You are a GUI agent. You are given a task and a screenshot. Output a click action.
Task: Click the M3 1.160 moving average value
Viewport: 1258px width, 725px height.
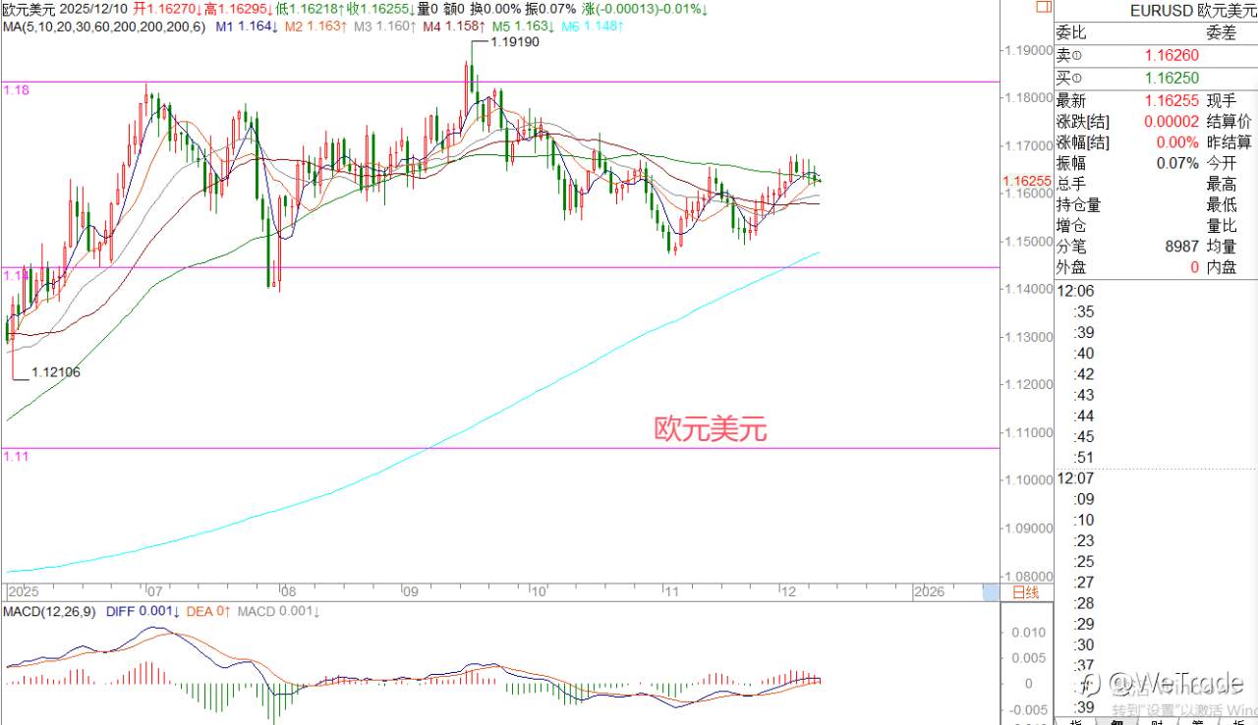[x=384, y=27]
